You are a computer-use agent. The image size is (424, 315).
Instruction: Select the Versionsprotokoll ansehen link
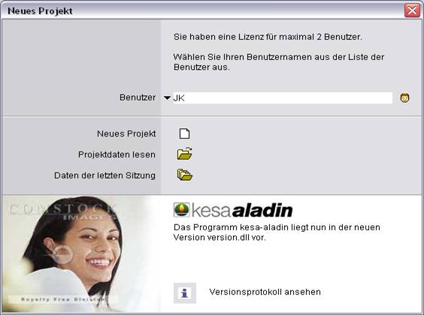click(x=265, y=292)
